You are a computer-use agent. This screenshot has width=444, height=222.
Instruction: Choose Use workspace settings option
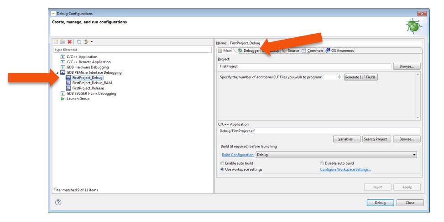pos(222,169)
